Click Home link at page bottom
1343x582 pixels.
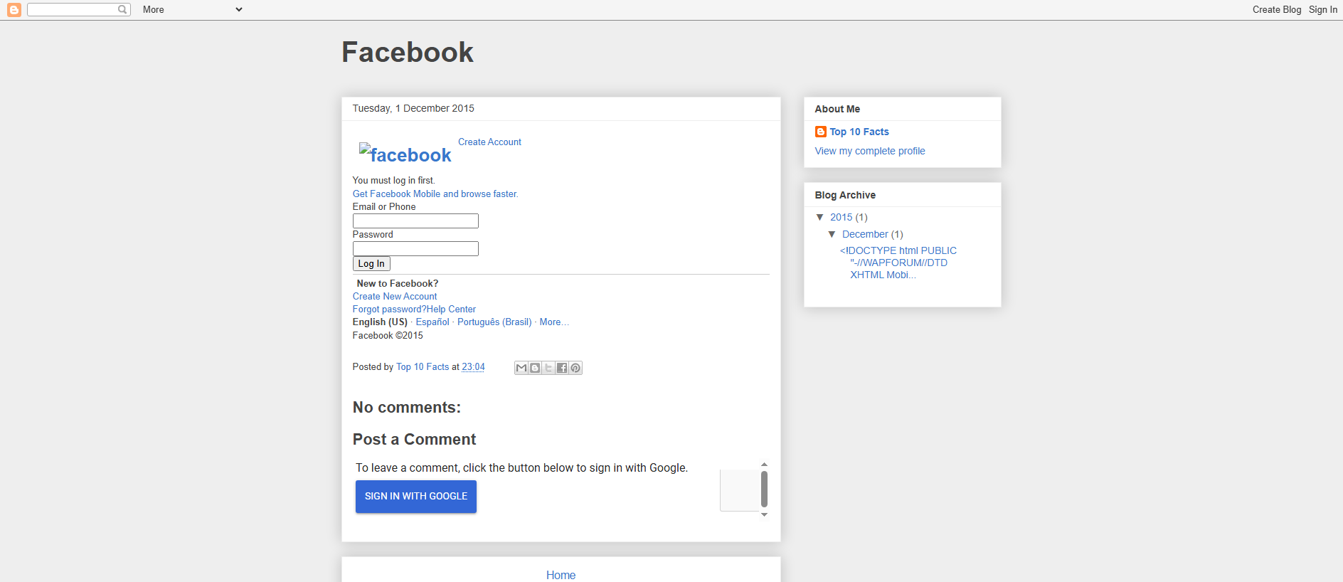click(x=561, y=575)
